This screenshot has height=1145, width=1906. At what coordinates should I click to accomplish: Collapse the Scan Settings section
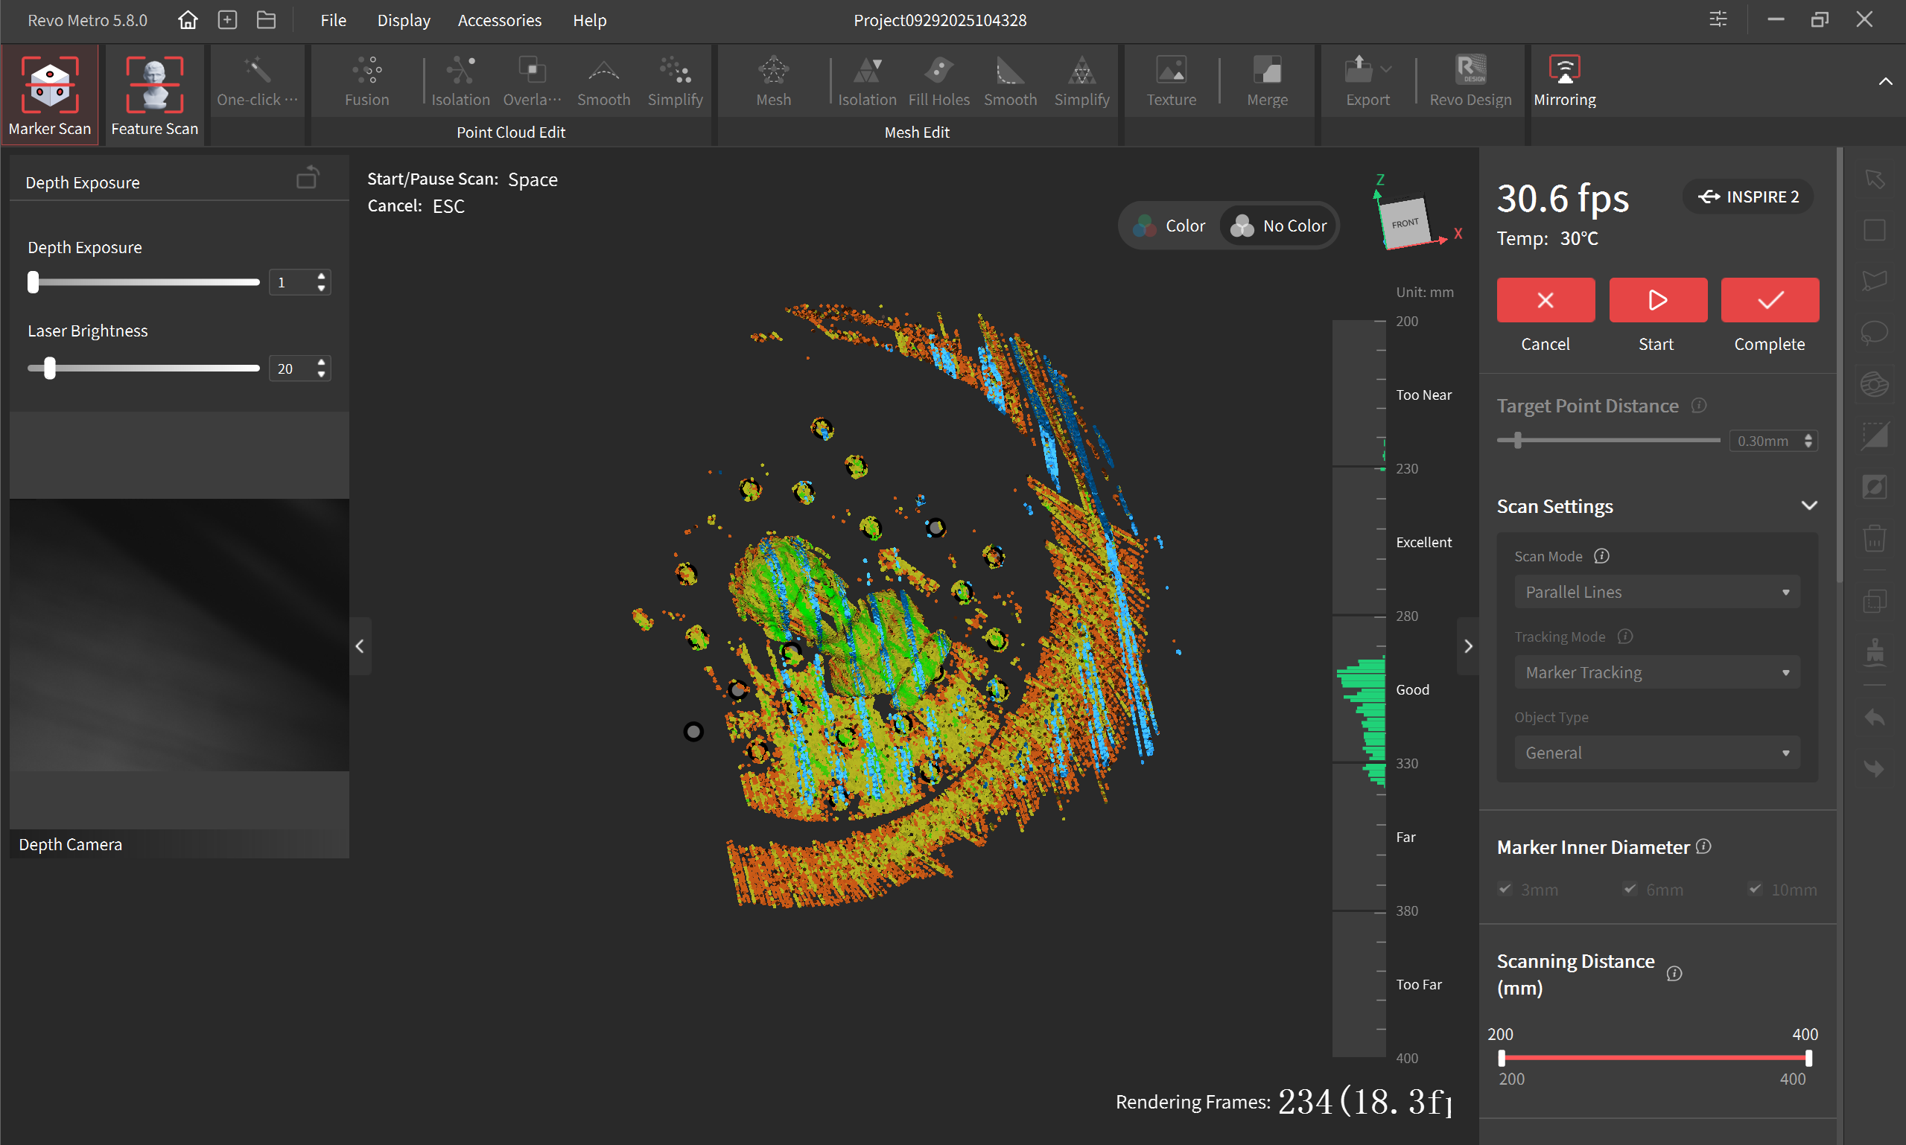[x=1808, y=506]
